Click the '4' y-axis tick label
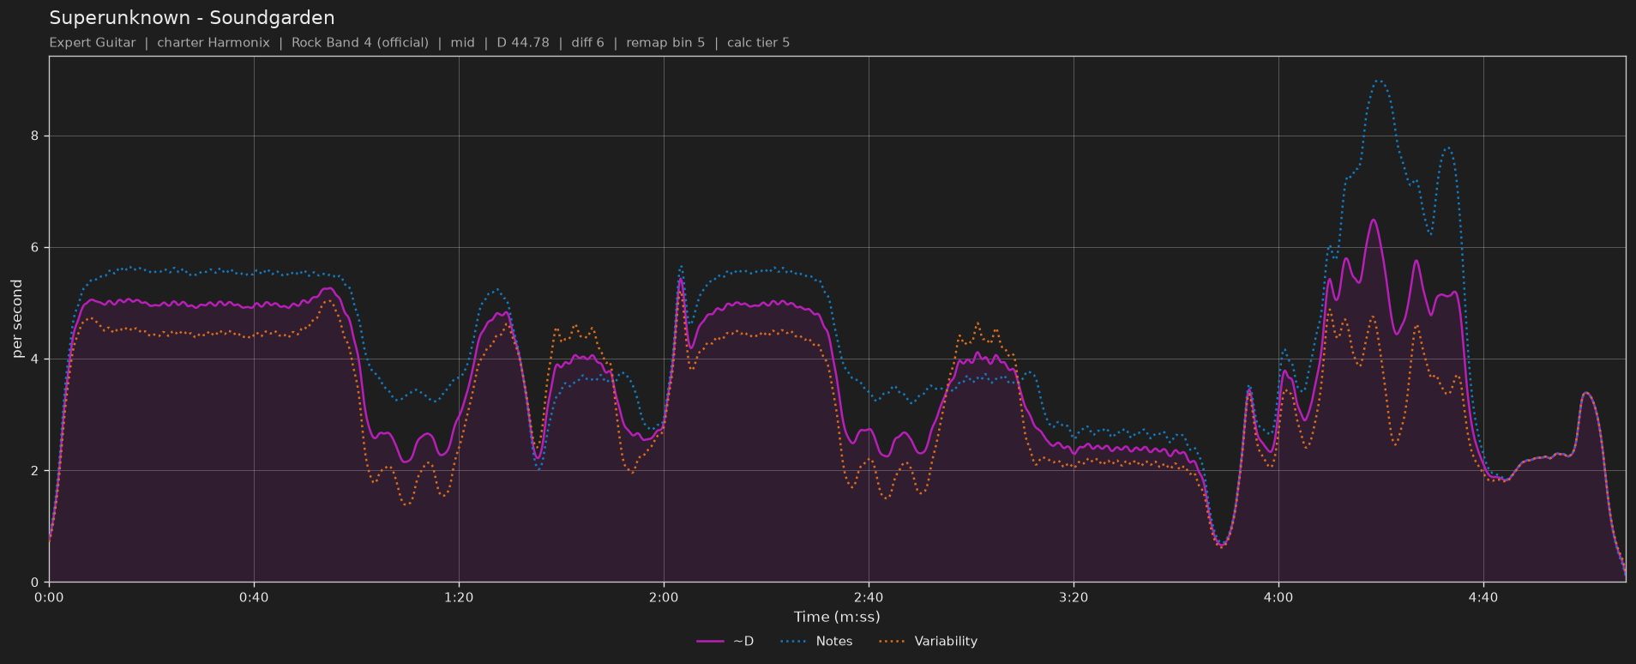Screen dimensions: 1636x664 (36, 359)
